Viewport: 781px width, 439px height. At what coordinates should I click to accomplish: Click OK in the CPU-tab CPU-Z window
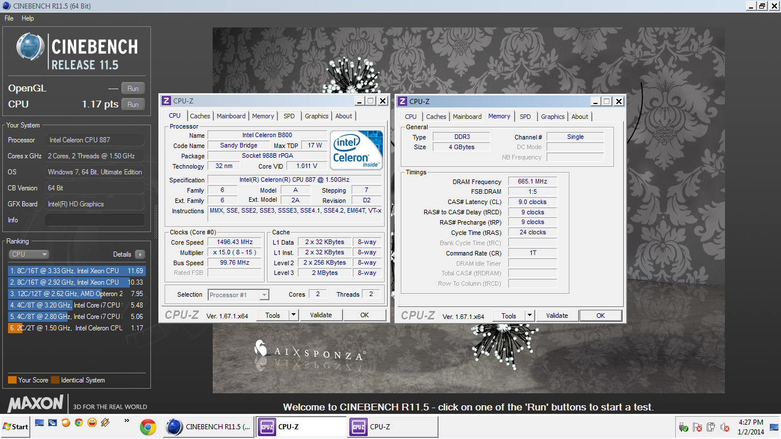(364, 315)
